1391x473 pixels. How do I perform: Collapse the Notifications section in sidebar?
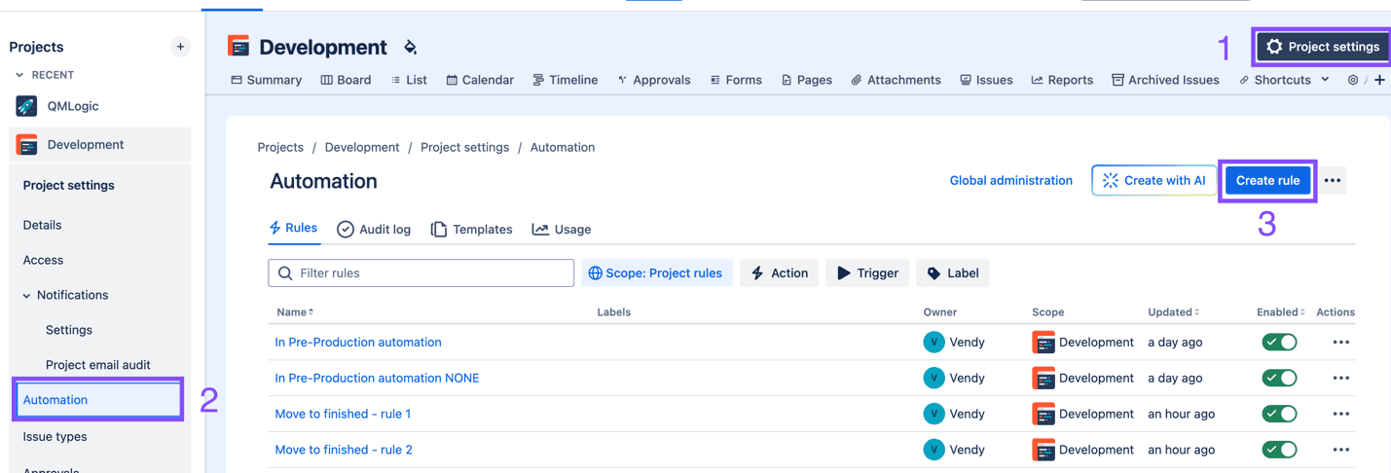click(x=27, y=296)
